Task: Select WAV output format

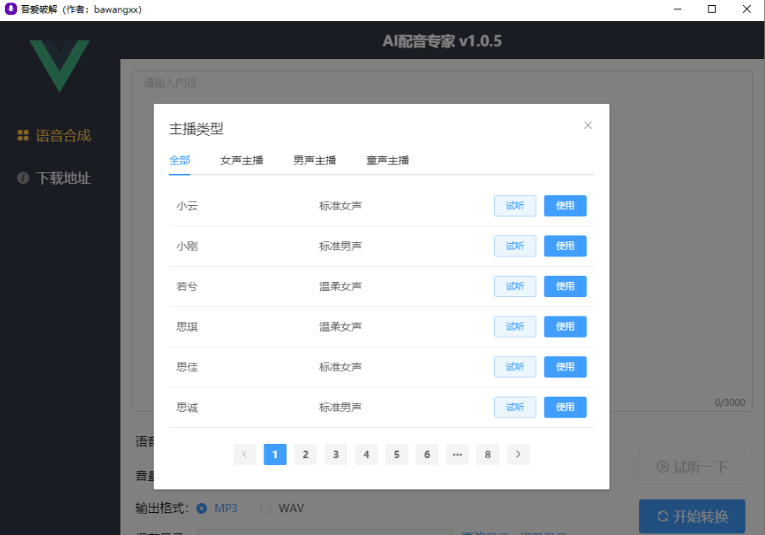Action: [x=265, y=508]
